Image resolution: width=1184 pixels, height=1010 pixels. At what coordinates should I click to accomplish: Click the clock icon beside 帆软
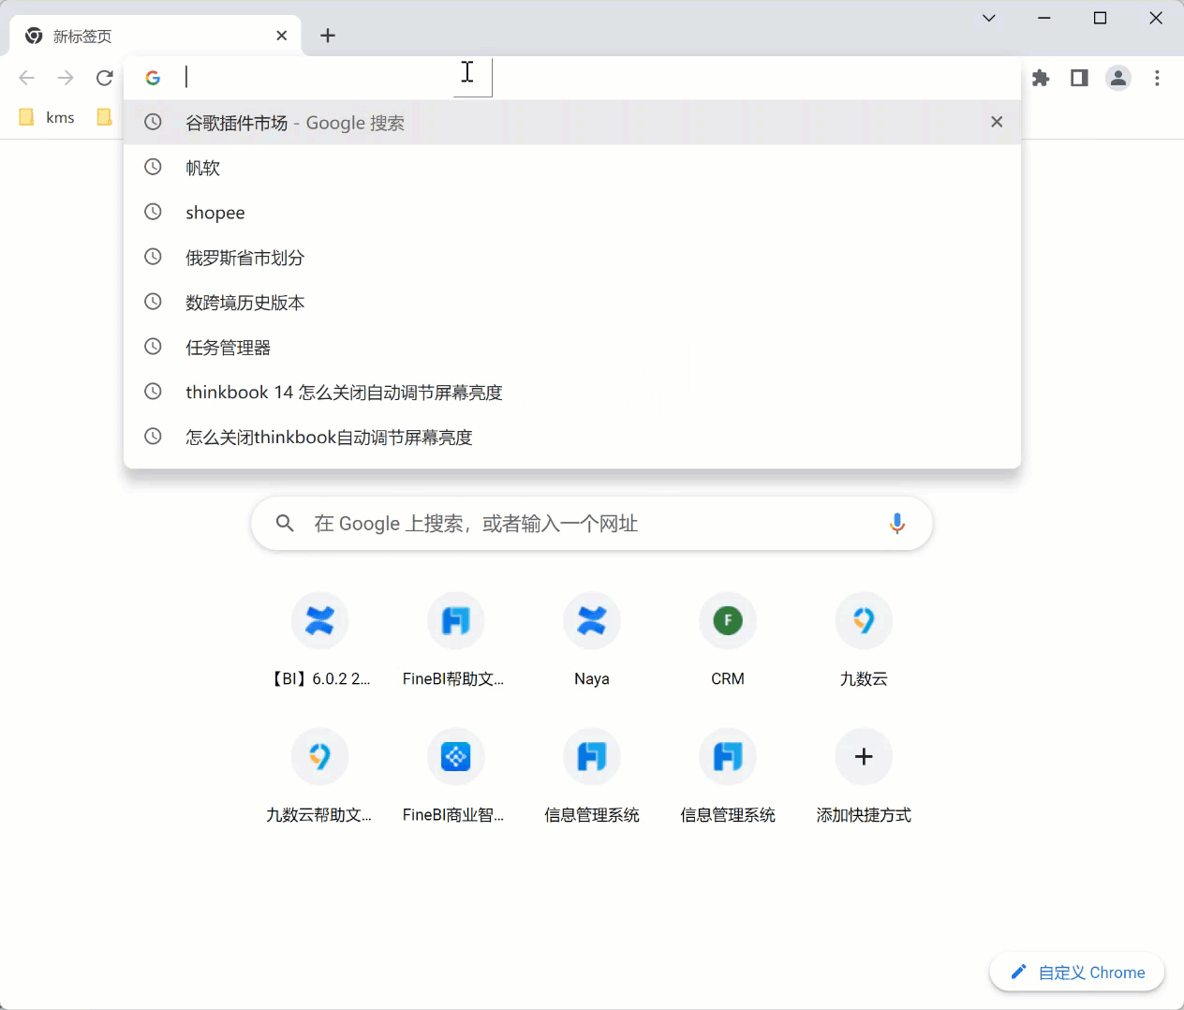click(x=153, y=167)
